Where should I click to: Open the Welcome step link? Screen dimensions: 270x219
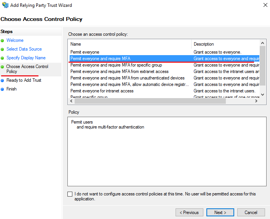[15, 40]
